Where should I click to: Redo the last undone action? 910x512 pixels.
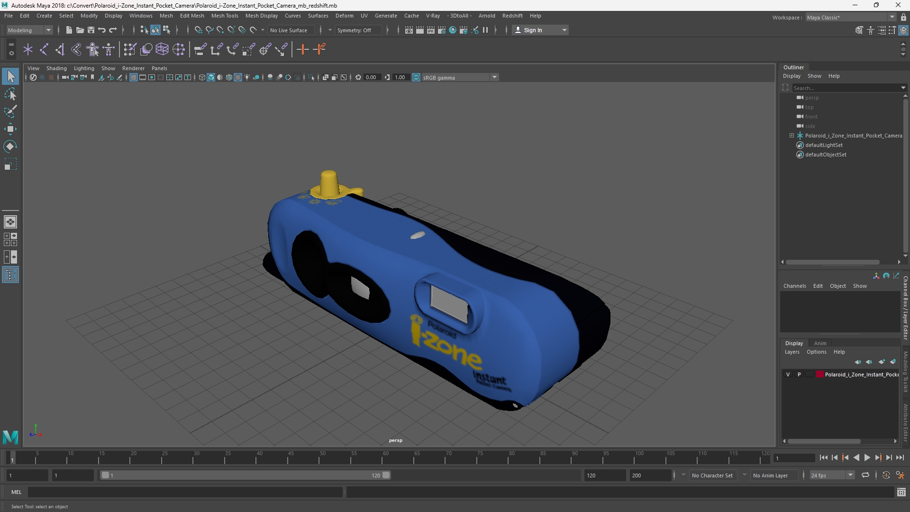click(x=113, y=30)
